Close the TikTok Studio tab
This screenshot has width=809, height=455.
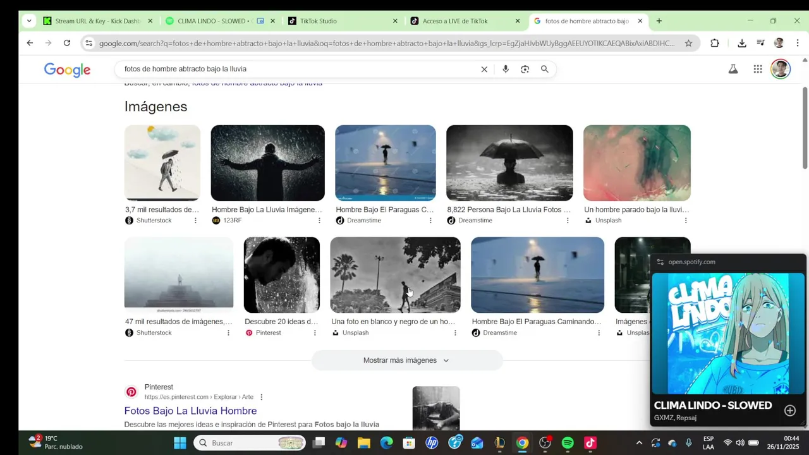[395, 21]
